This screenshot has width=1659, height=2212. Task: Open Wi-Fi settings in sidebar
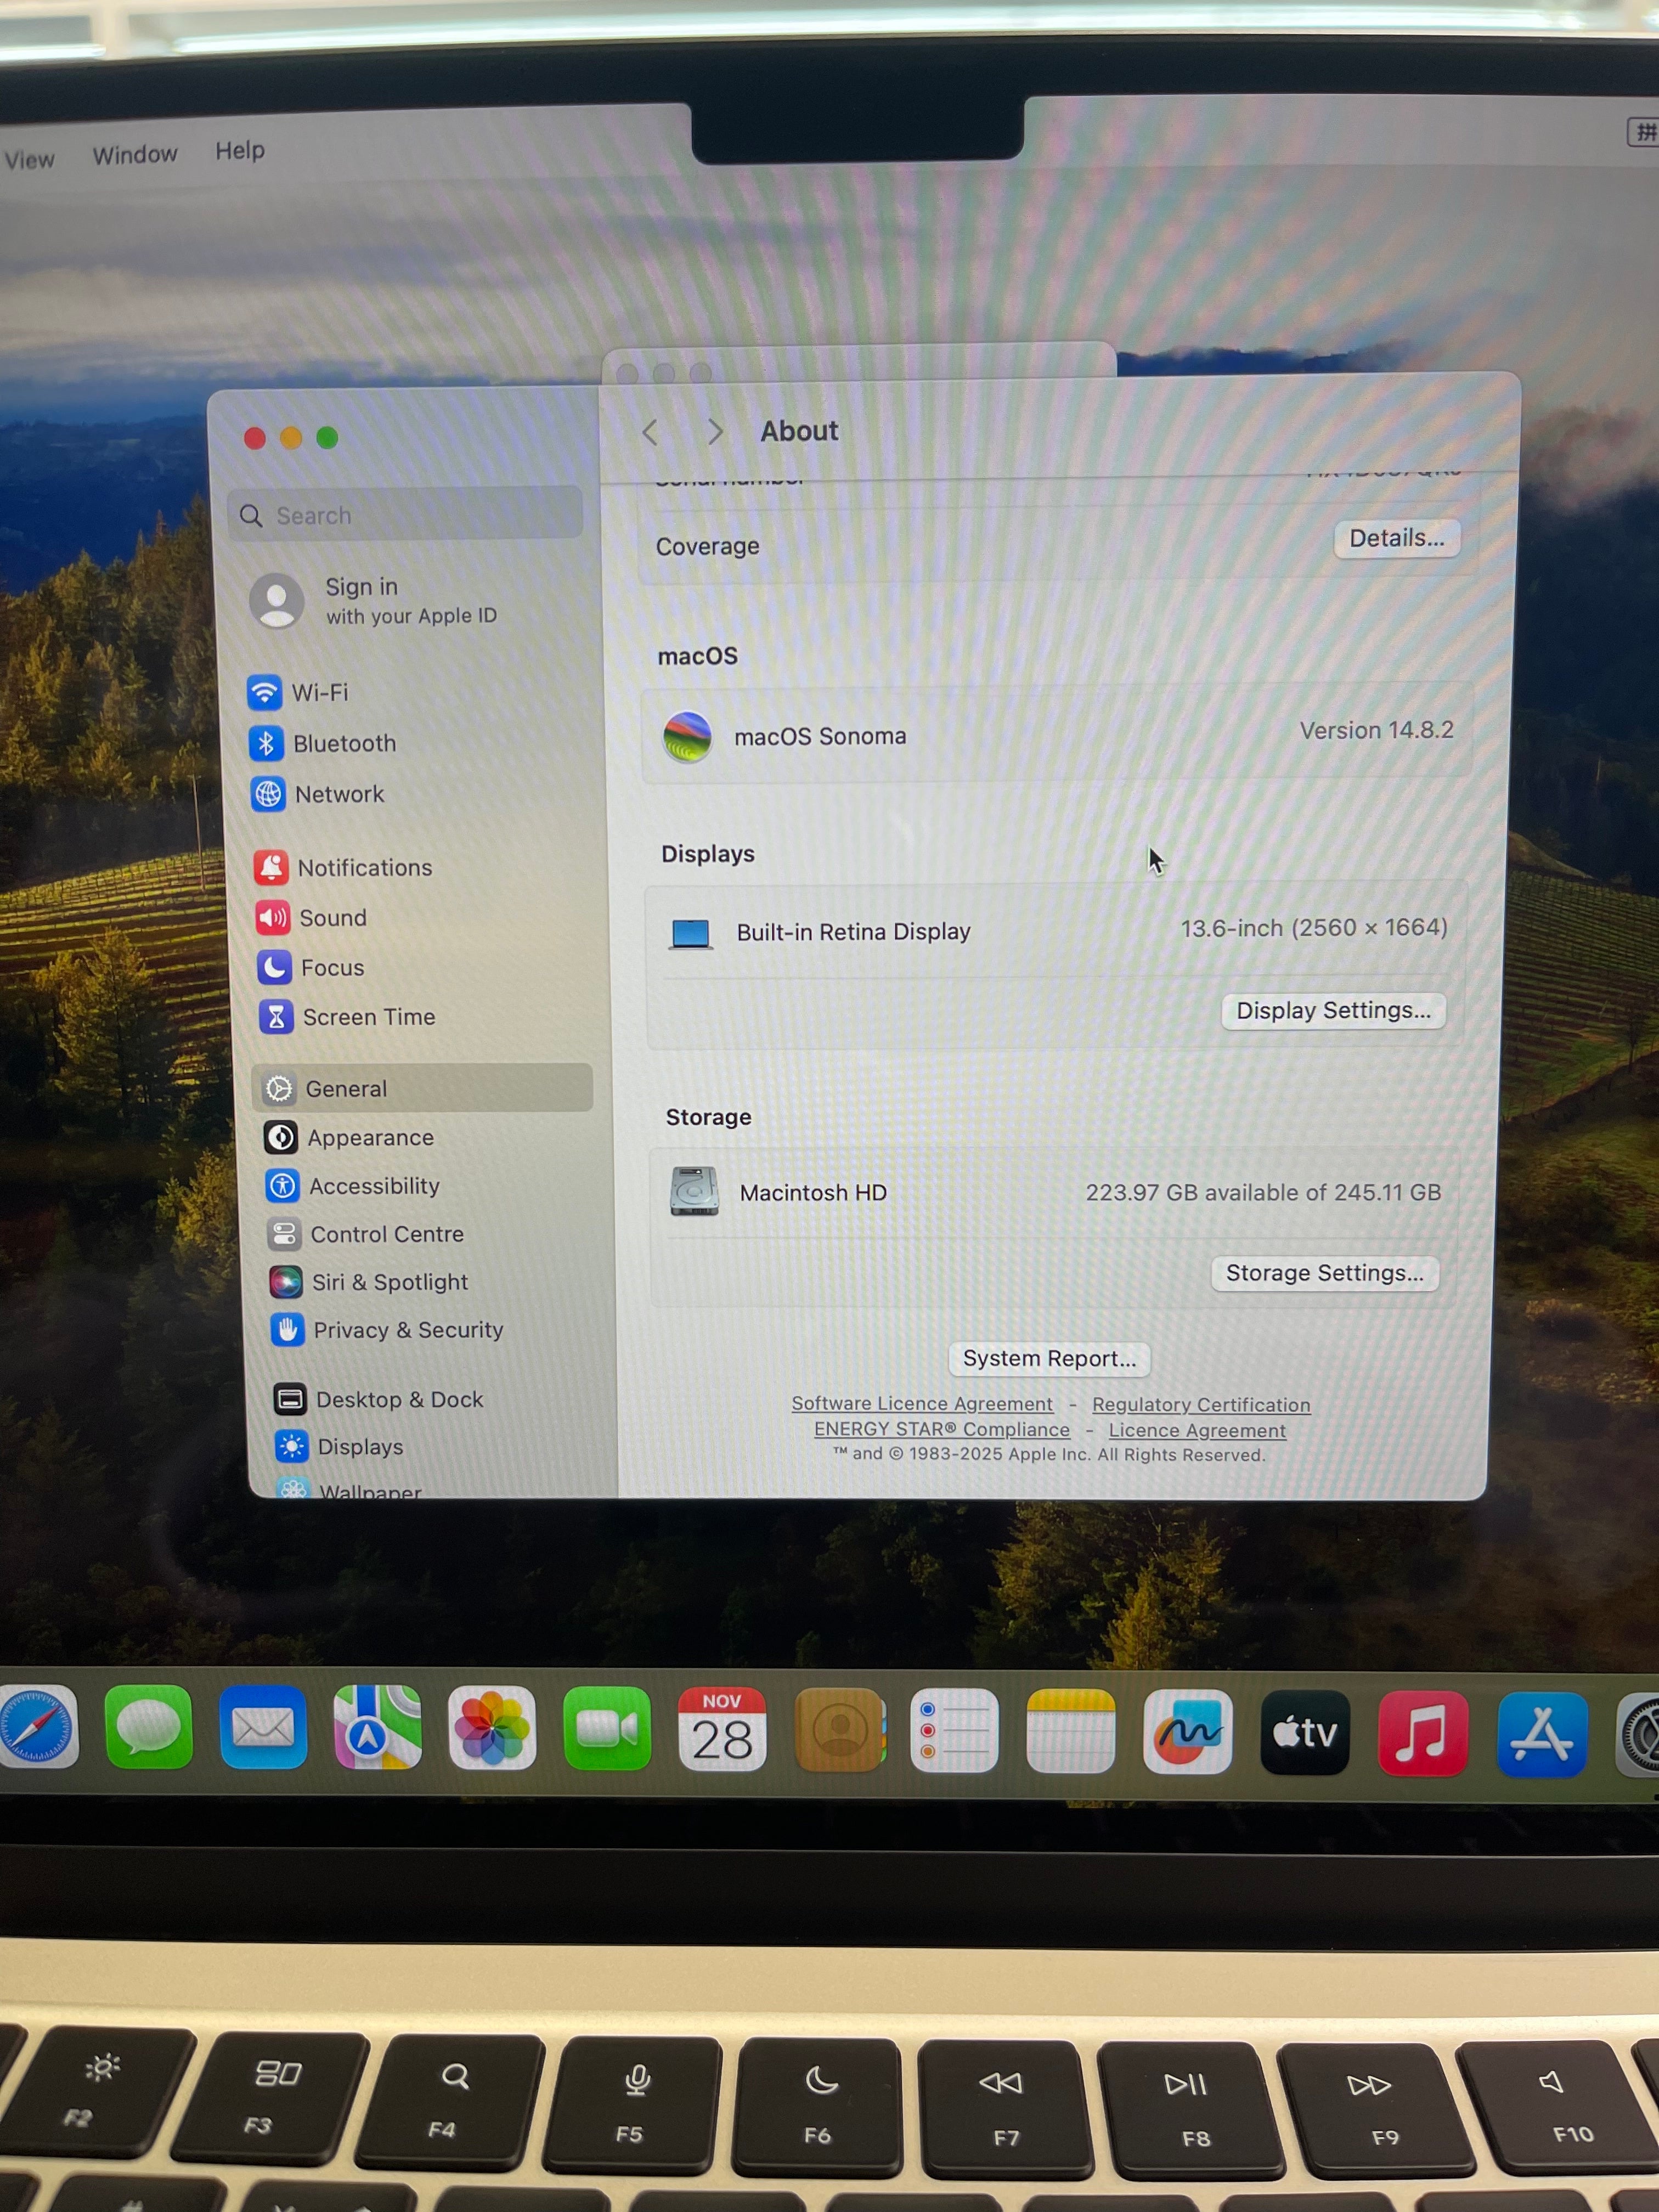(x=298, y=692)
